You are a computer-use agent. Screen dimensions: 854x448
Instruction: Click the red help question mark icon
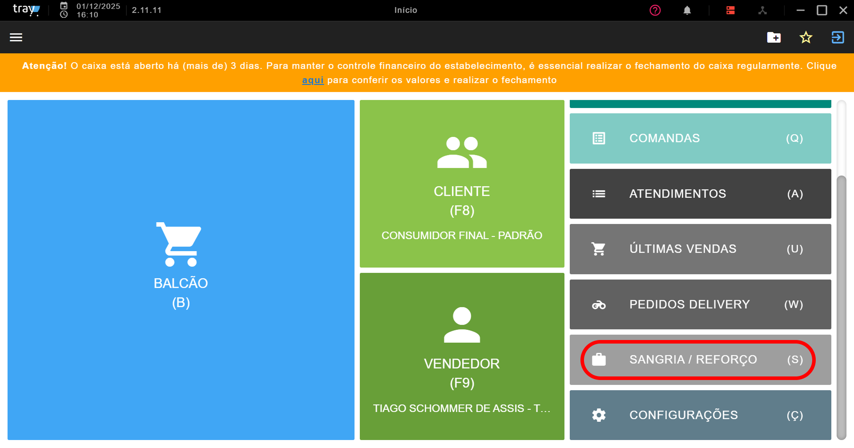tap(655, 10)
